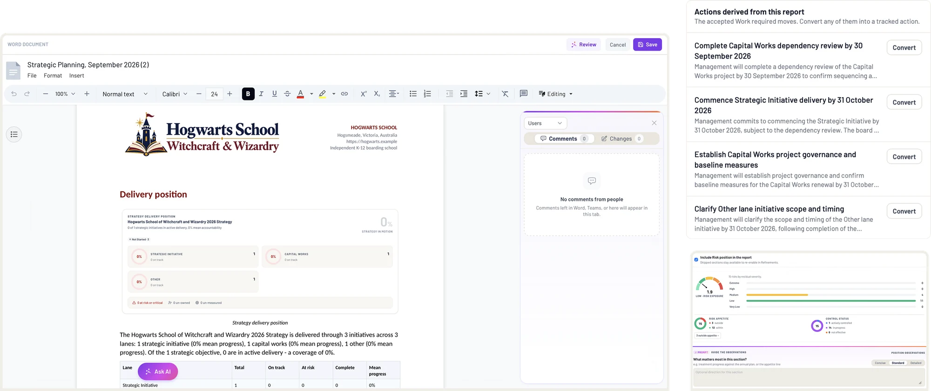The width and height of the screenshot is (931, 391).
Task: Underline the selected text
Action: pyautogui.click(x=274, y=94)
